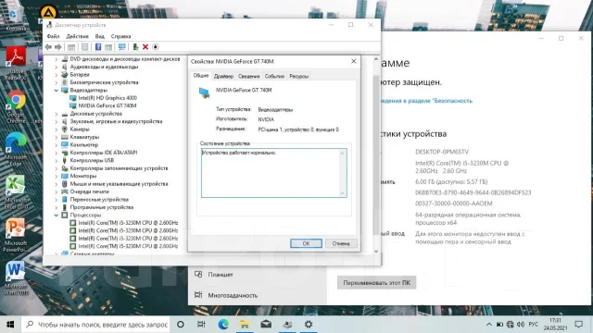Switch to the Сведения tab
Image resolution: width=593 pixels, height=333 pixels.
coord(249,76)
